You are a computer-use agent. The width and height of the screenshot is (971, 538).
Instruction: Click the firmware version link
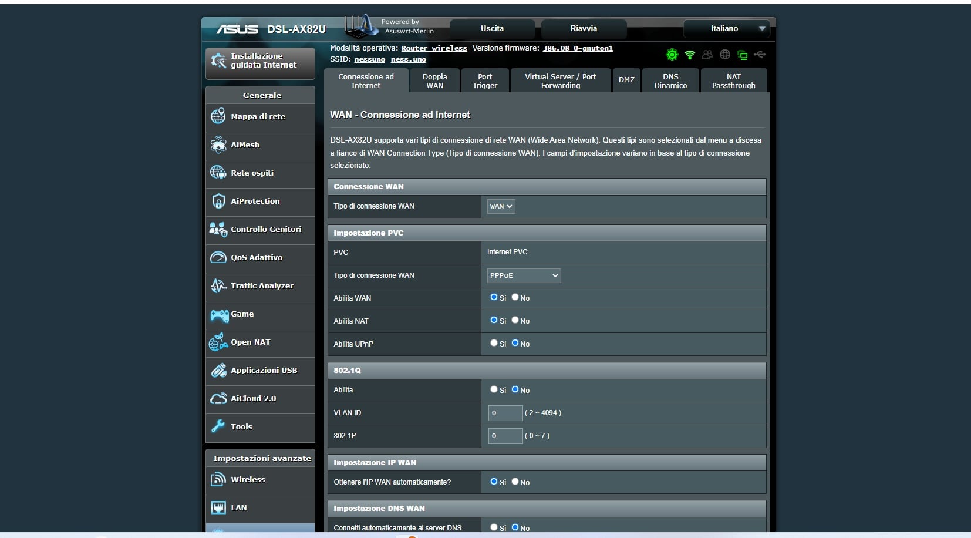point(577,48)
